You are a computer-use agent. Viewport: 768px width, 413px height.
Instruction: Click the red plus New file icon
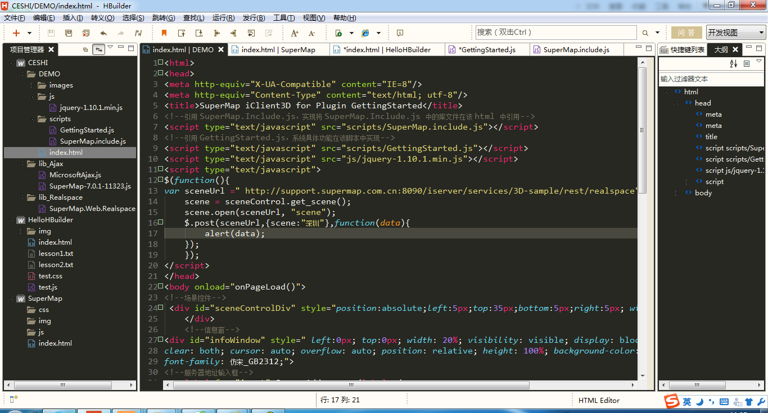tap(16, 33)
